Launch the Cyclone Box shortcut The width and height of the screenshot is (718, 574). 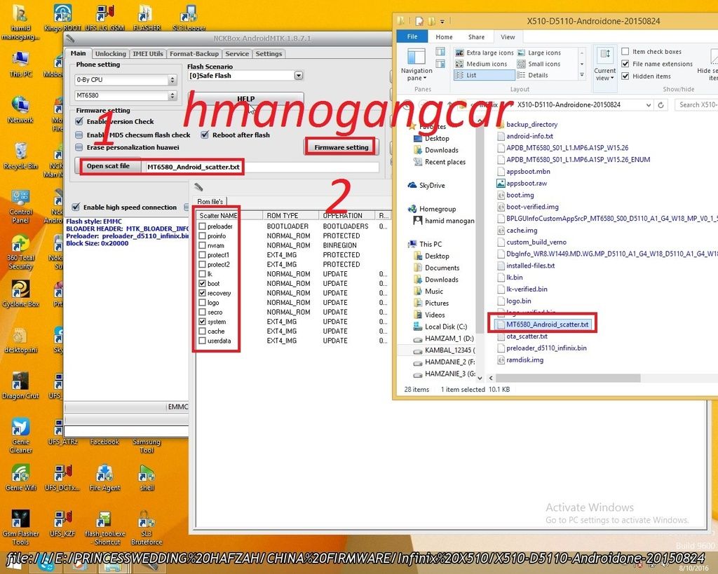[20, 290]
